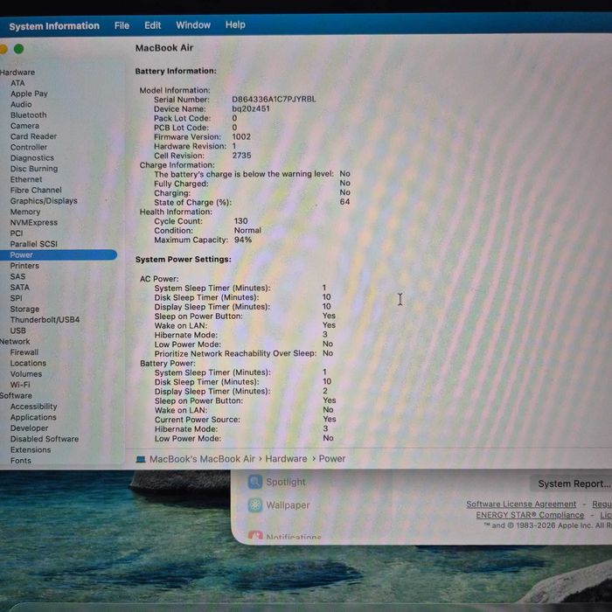Viewport: 612px width, 612px height.
Task: Select ATA in the Hardware list
Action: (17, 83)
